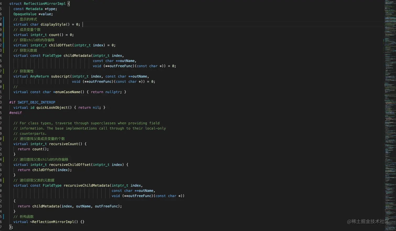Screen dimensions: 396x231
Task: Click the closing '};' of the struct
Action: point(11,227)
